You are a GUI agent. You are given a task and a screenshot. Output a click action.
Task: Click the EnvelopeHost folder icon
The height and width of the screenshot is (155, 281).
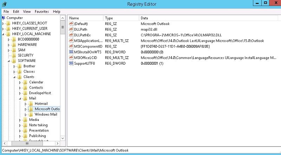click(x=25, y=93)
